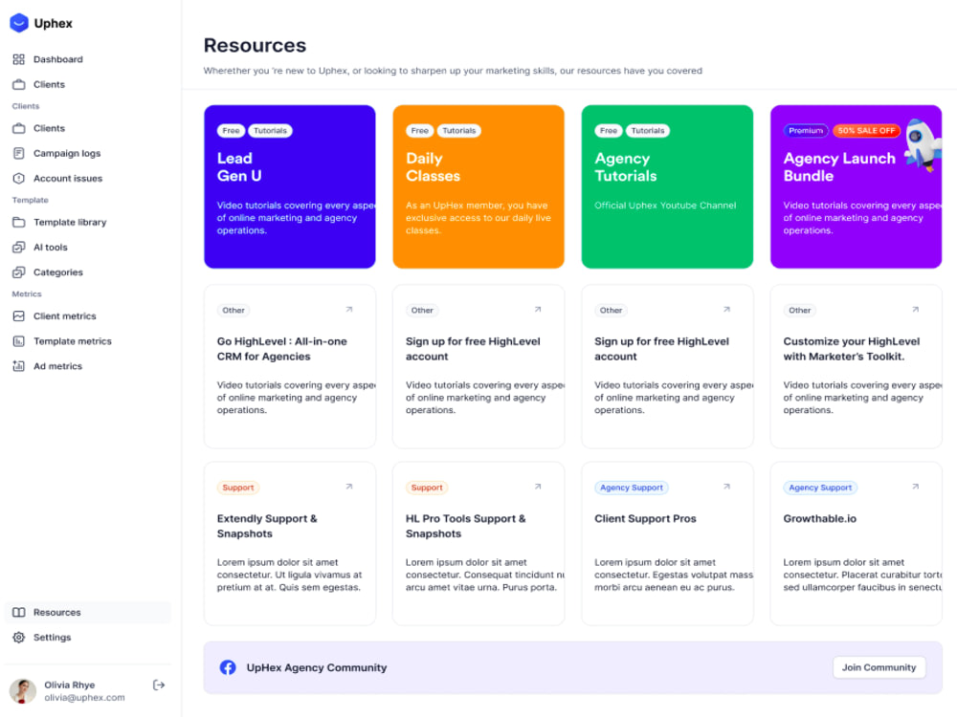The image size is (957, 717).
Task: Click olivia@uphex.com email text
Action: coord(84,698)
